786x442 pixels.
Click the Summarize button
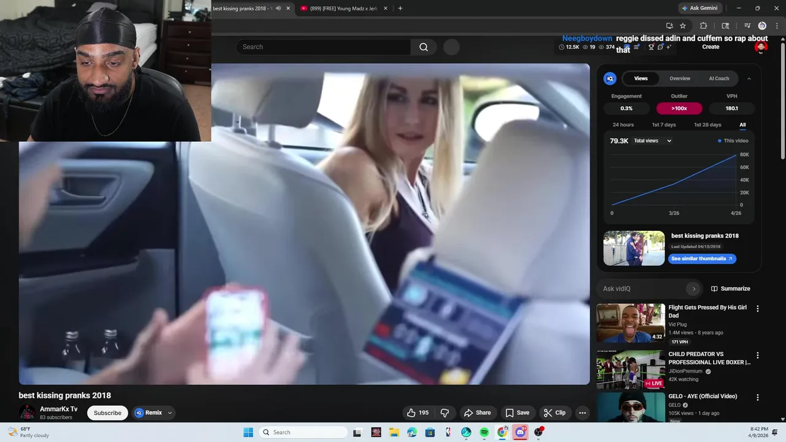pyautogui.click(x=730, y=289)
